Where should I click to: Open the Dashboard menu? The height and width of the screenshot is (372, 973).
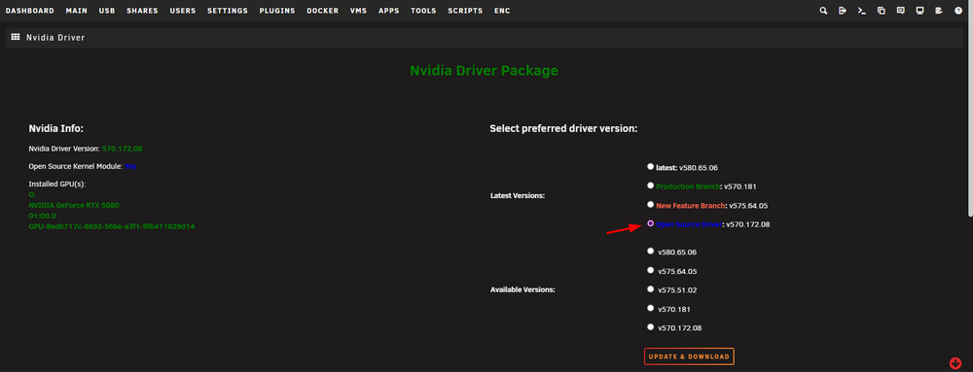(30, 11)
